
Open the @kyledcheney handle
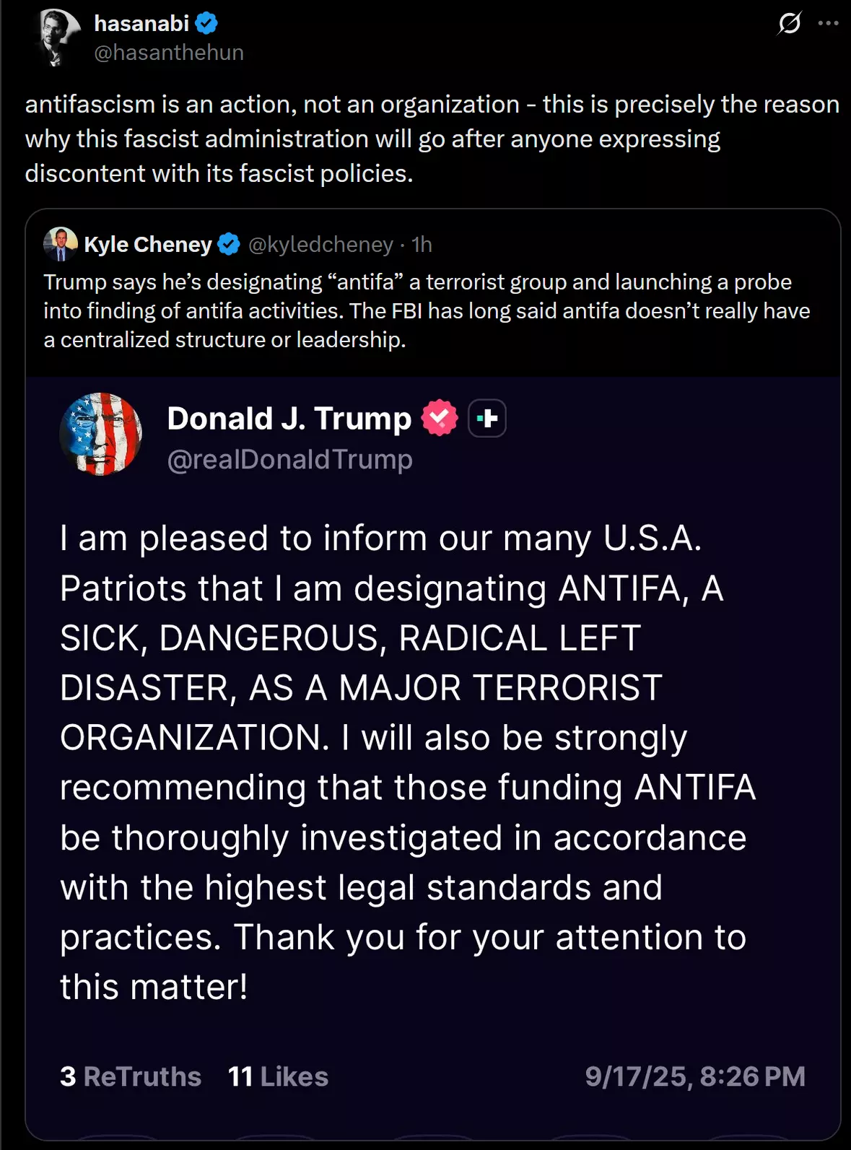[x=320, y=245]
